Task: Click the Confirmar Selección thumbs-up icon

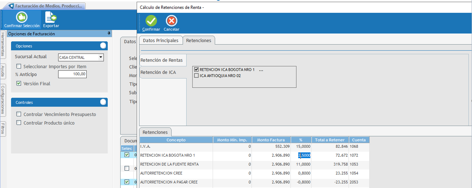Action: [22, 17]
